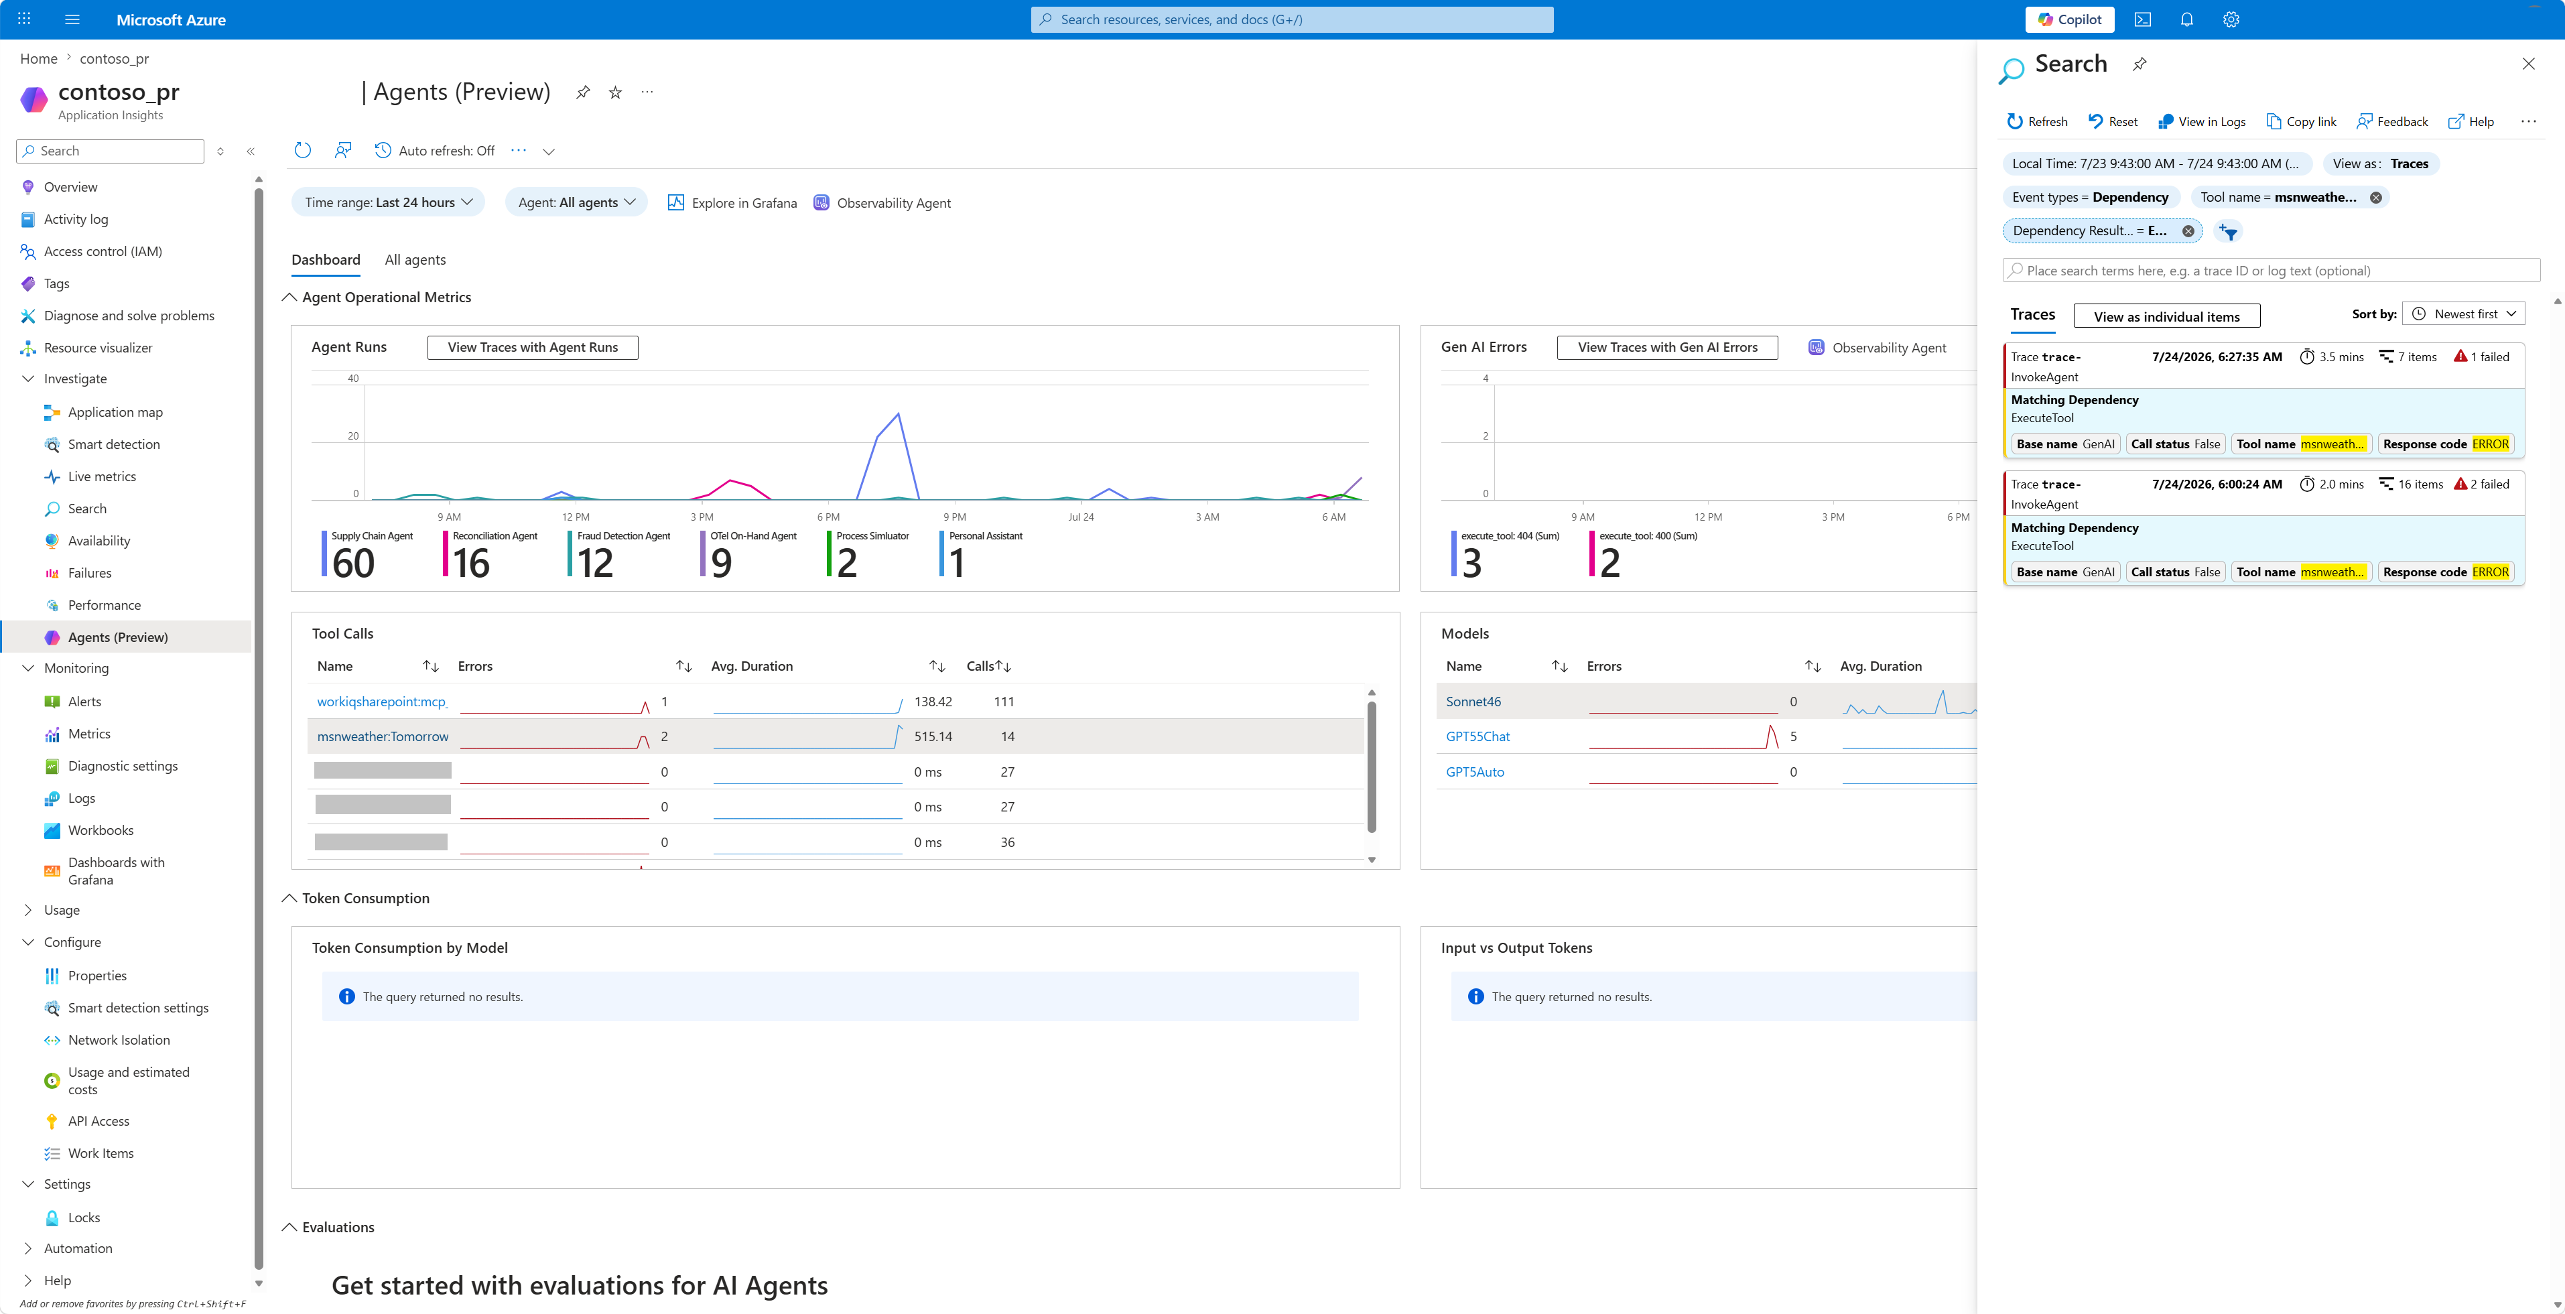Remove the Tool name filter
The height and width of the screenshot is (1314, 2565).
[x=2376, y=197]
